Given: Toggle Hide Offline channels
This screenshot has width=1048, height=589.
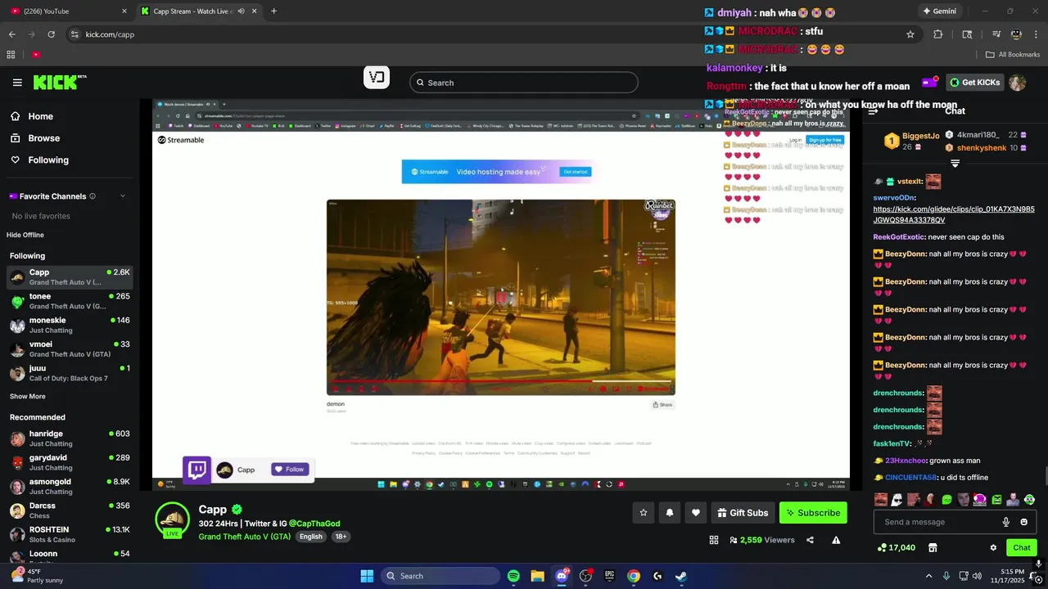Looking at the screenshot, I should pos(25,235).
